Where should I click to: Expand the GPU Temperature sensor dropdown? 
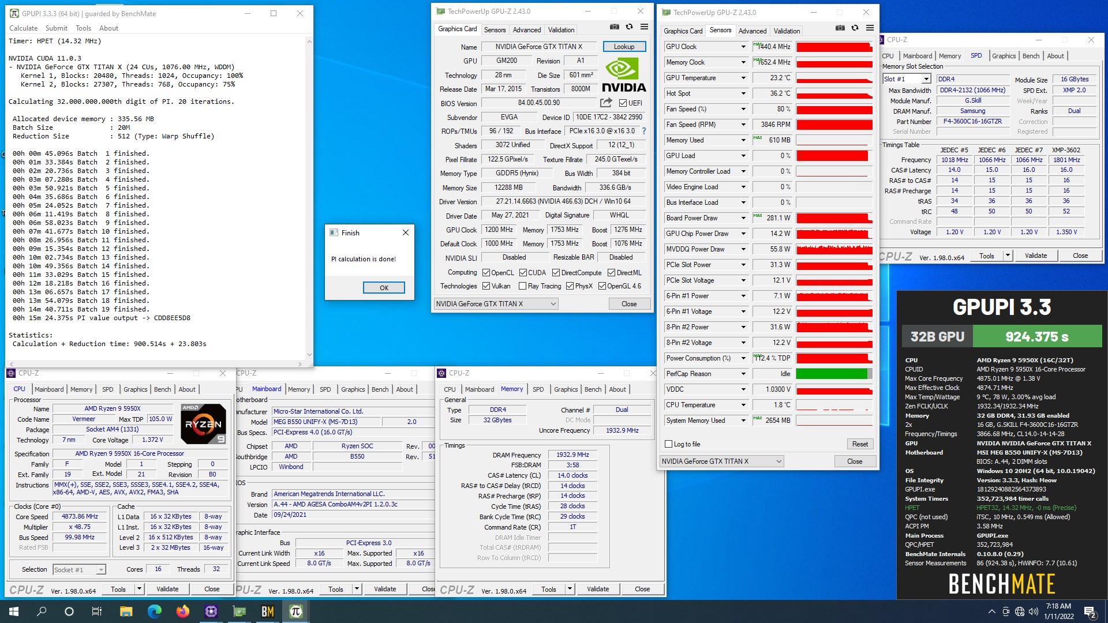743,78
